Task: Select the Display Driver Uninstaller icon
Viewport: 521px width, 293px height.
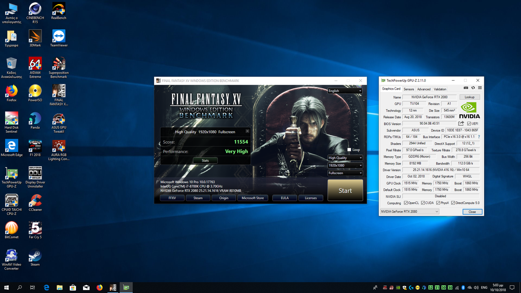Action: (35, 177)
